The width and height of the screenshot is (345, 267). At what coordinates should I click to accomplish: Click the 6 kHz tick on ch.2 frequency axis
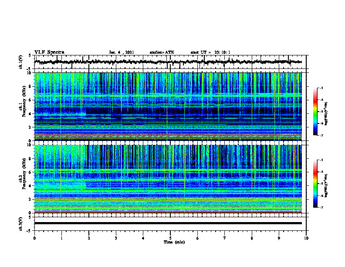click(x=30, y=172)
